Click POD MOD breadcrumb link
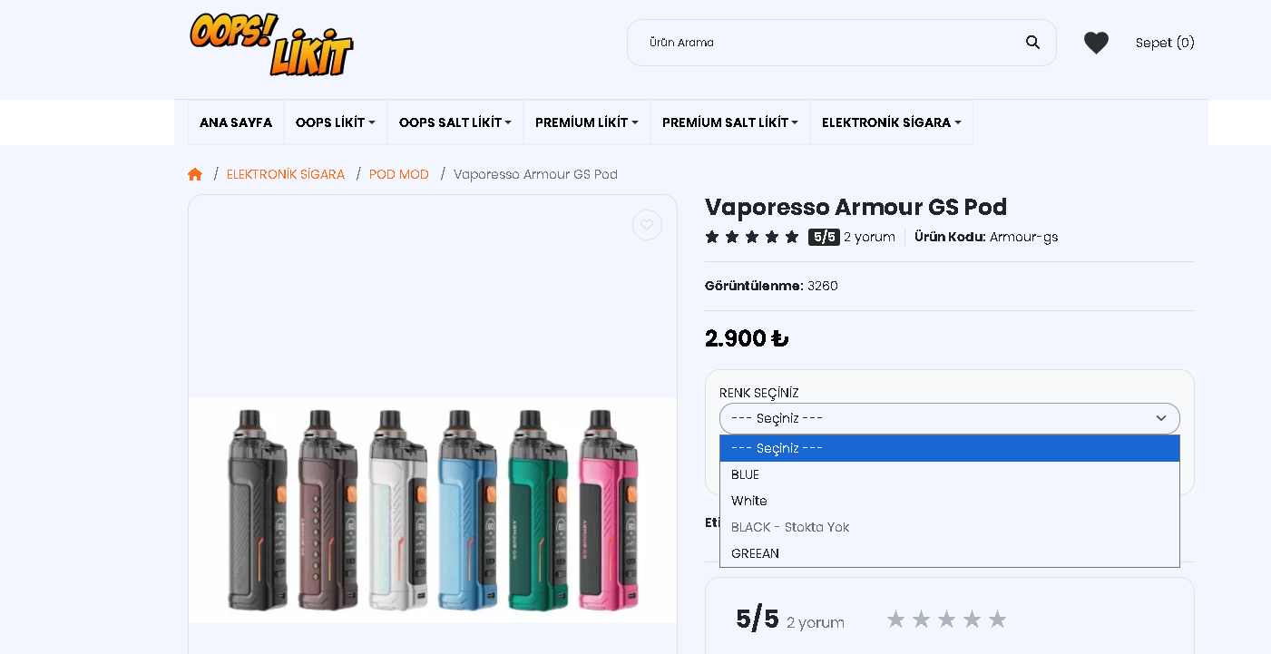Screen dimensions: 1271x654 point(399,174)
